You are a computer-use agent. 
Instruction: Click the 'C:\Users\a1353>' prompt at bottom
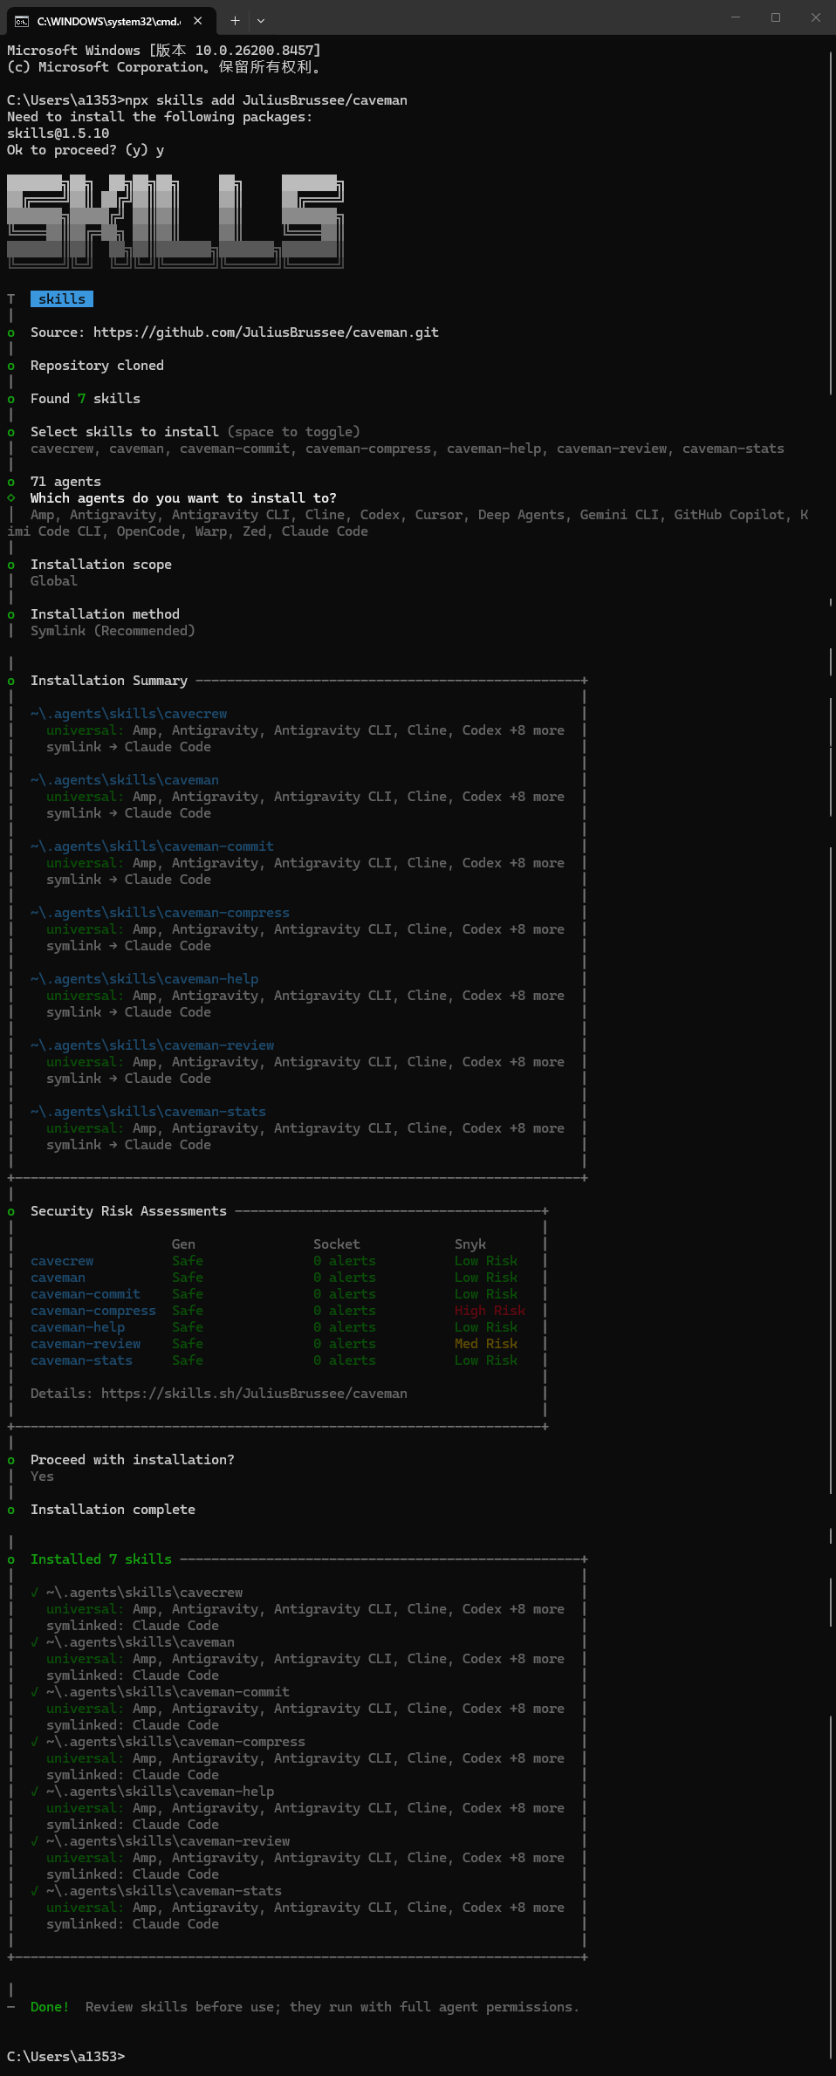pyautogui.click(x=65, y=2057)
